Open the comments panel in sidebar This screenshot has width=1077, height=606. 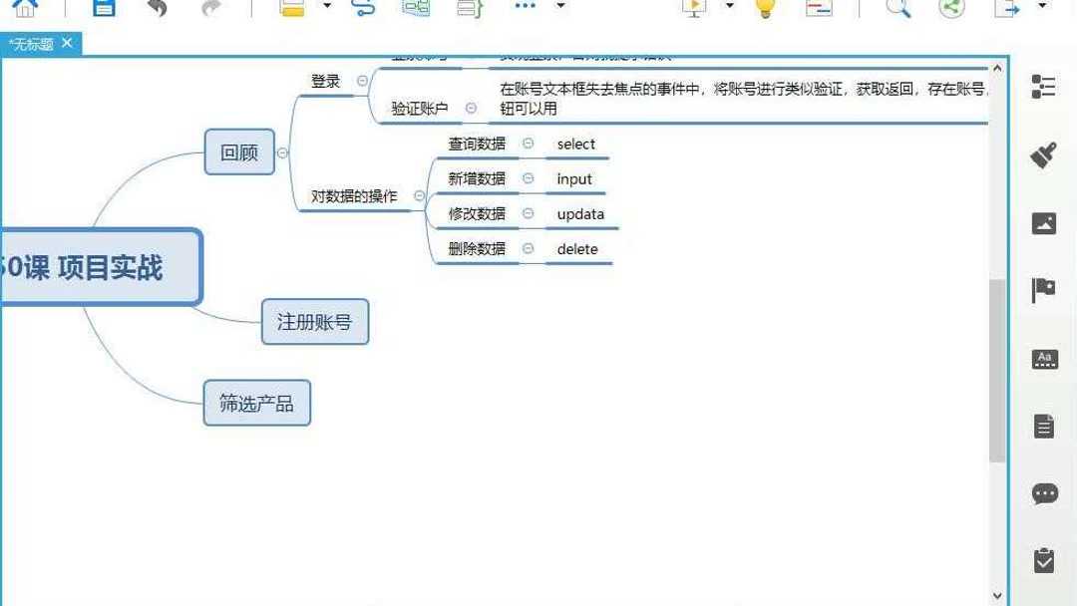click(1044, 493)
